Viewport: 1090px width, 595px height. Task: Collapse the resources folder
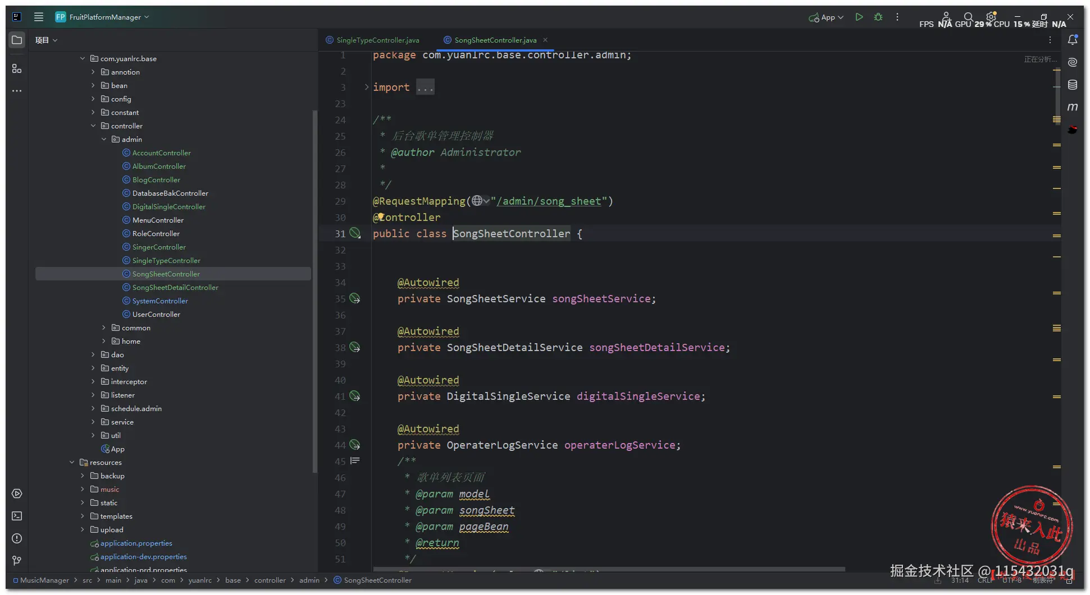72,462
